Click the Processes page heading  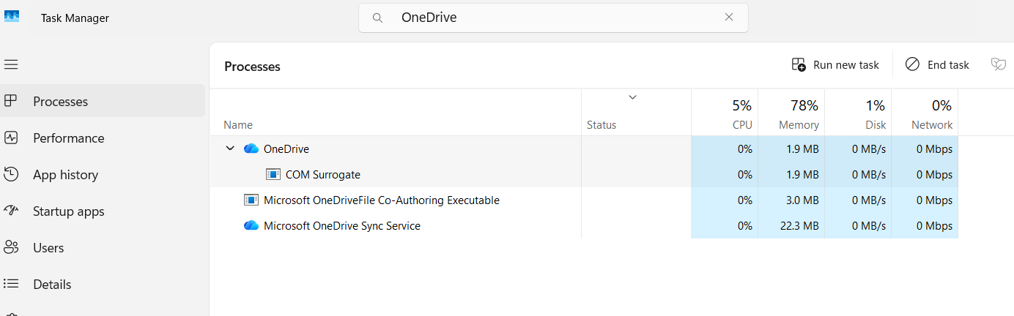[252, 67]
